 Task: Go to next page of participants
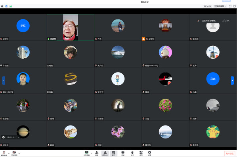[232, 80]
